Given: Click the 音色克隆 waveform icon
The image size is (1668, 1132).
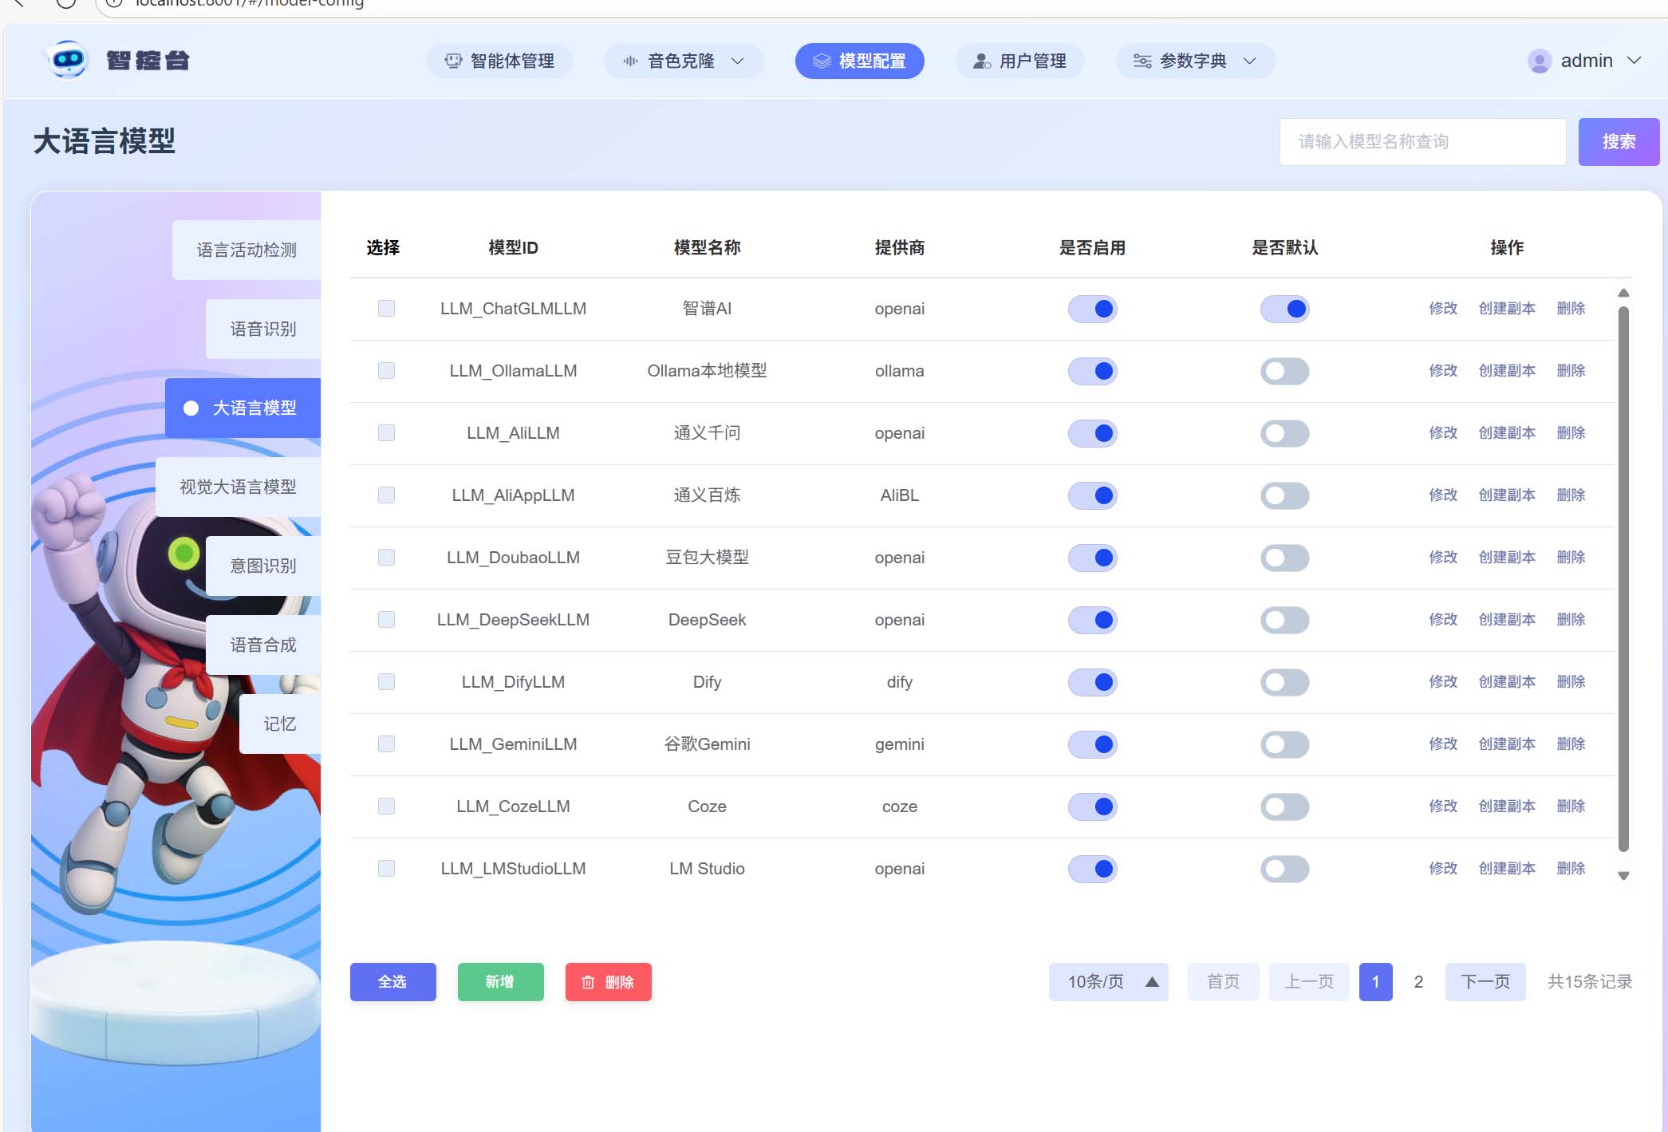Looking at the screenshot, I should tap(630, 61).
